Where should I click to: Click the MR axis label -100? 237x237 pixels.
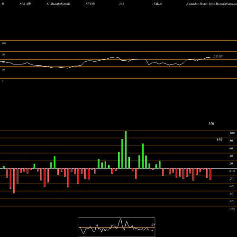(x=232, y=209)
